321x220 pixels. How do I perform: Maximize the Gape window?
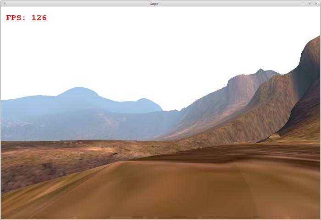tap(310, 4)
